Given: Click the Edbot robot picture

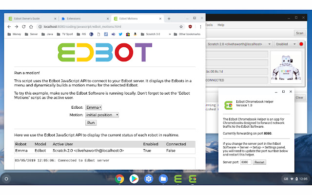Looking at the screenshot, I should [x=286, y=67].
